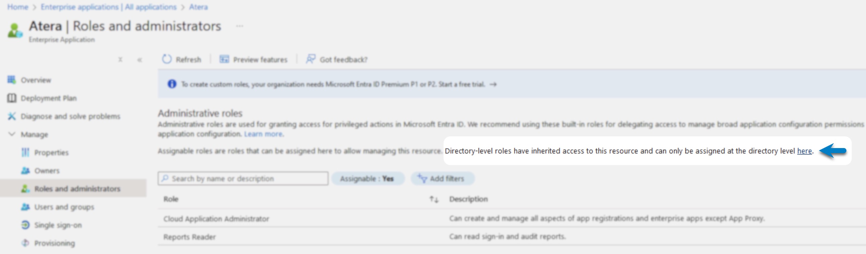Viewport: 866px width, 254px height.
Task: Open Preview features
Action: [x=260, y=59]
